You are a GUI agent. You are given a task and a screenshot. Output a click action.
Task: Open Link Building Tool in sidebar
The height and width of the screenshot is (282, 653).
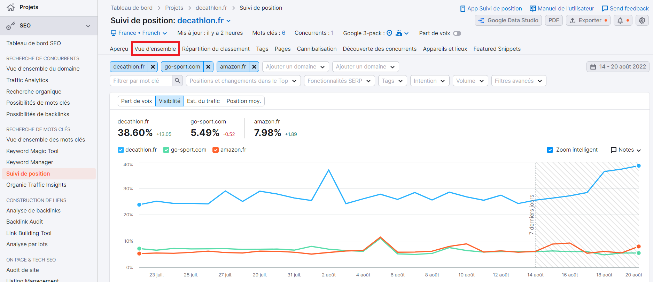click(29, 233)
